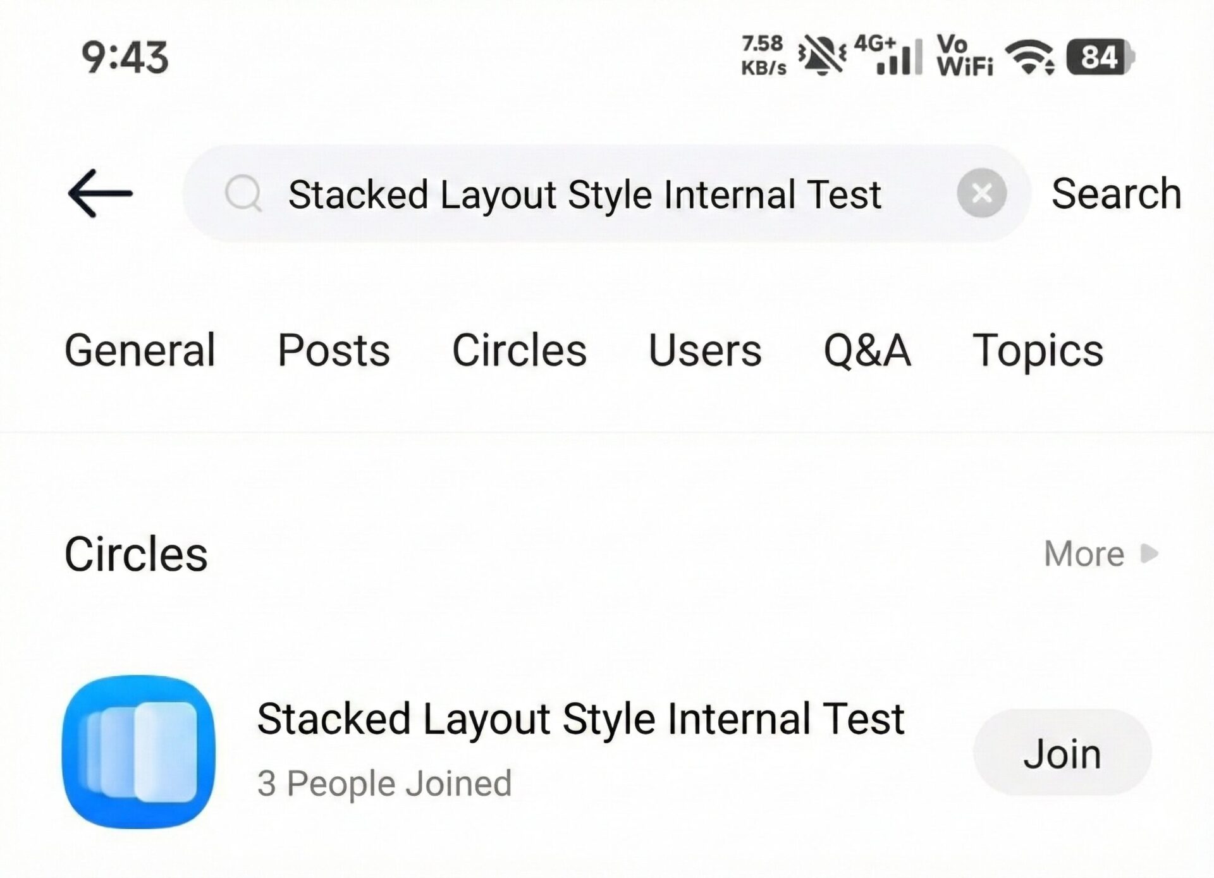This screenshot has width=1214, height=878.
Task: Clear the search text with the X icon
Action: [981, 193]
